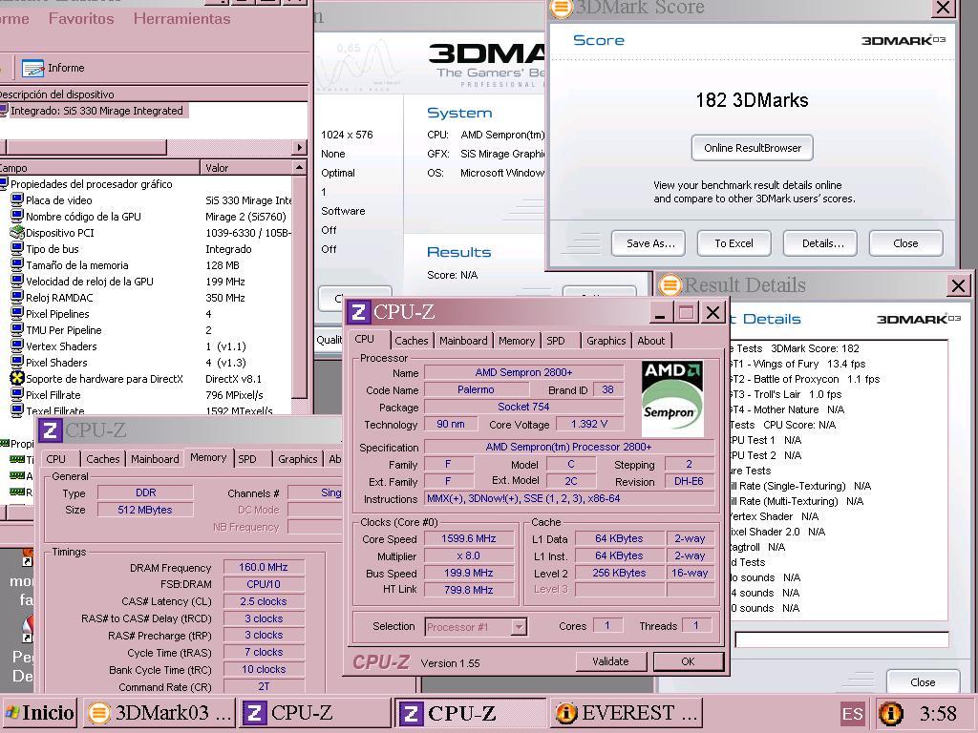Open the SPD tab in front CPU-Z

coord(556,341)
